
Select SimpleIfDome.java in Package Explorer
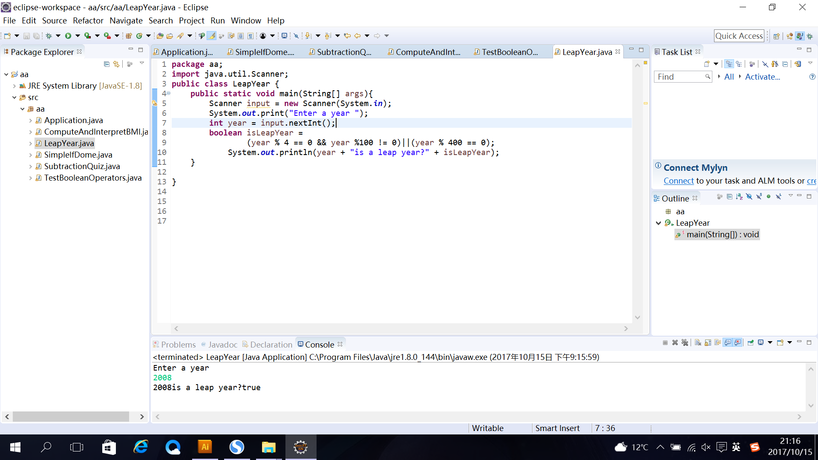(78, 155)
